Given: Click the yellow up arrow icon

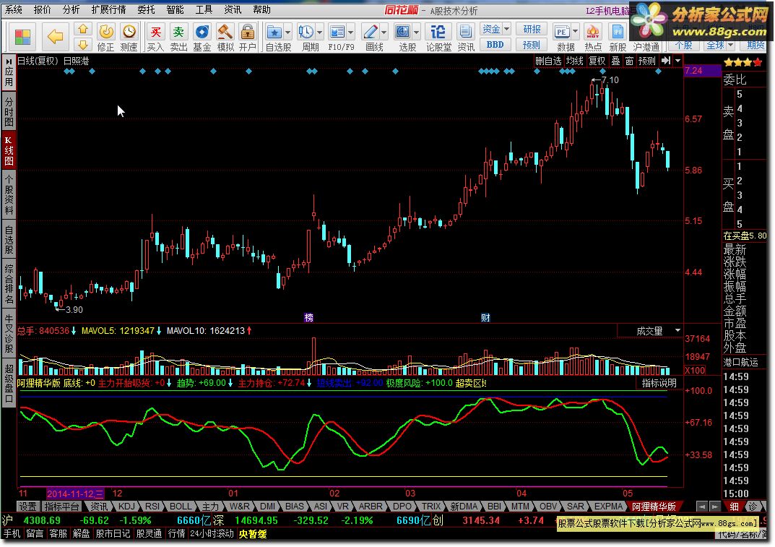Looking at the screenshot, I should pos(83,29).
